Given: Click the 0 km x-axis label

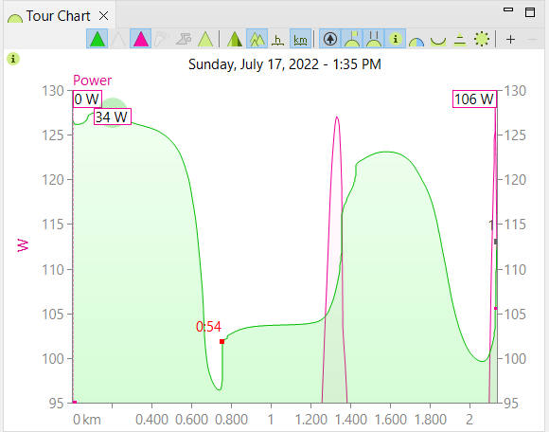Looking at the screenshot, I should (87, 420).
